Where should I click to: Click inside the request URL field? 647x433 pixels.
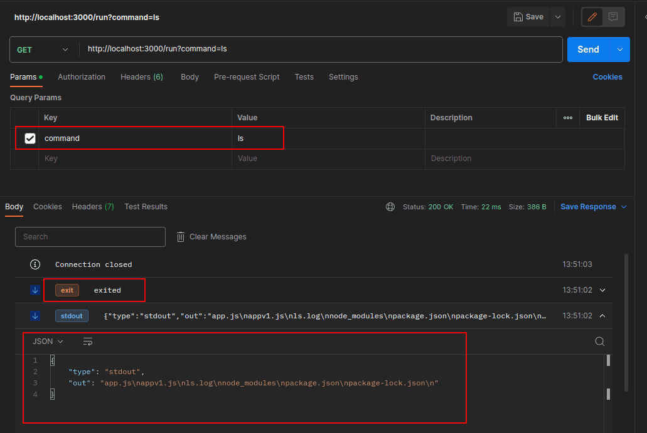251,48
